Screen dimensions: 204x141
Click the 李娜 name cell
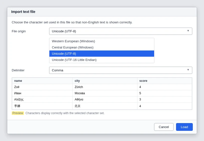click(x=42, y=106)
